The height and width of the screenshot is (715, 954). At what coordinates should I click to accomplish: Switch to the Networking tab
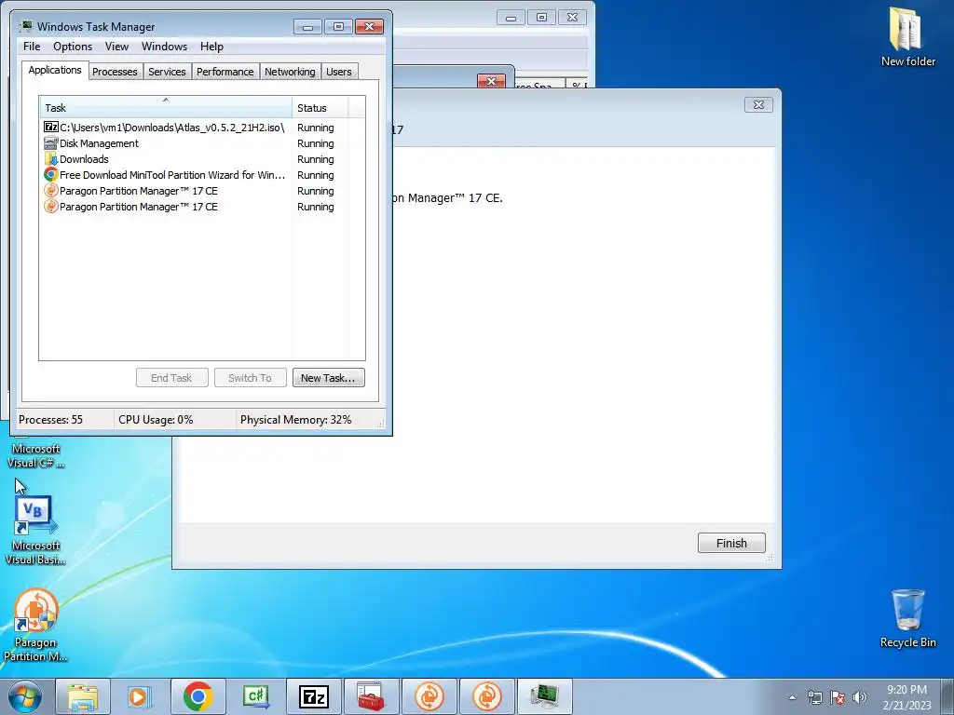pos(290,72)
